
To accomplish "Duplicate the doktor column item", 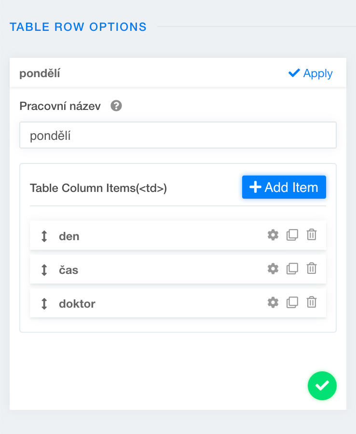I will click(x=292, y=302).
